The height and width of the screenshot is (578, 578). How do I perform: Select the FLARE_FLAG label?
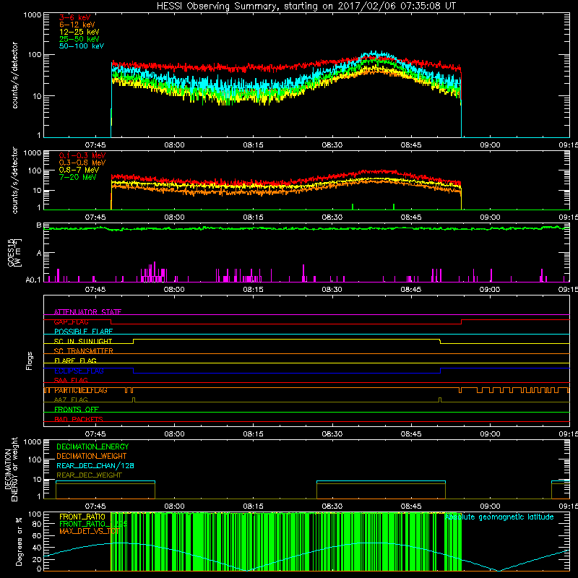tap(75, 361)
